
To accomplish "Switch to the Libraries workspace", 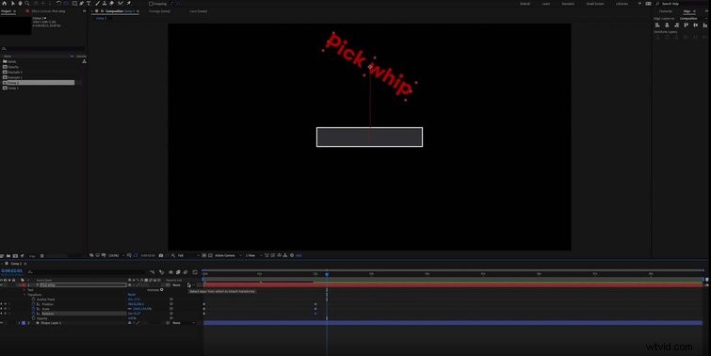I will point(622,4).
